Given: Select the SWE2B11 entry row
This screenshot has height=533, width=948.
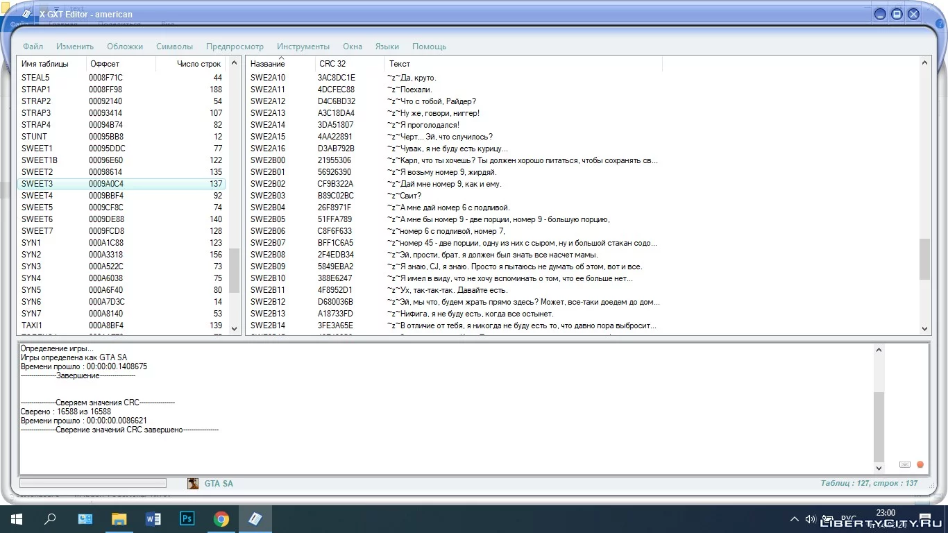Looking at the screenshot, I should [x=455, y=290].
